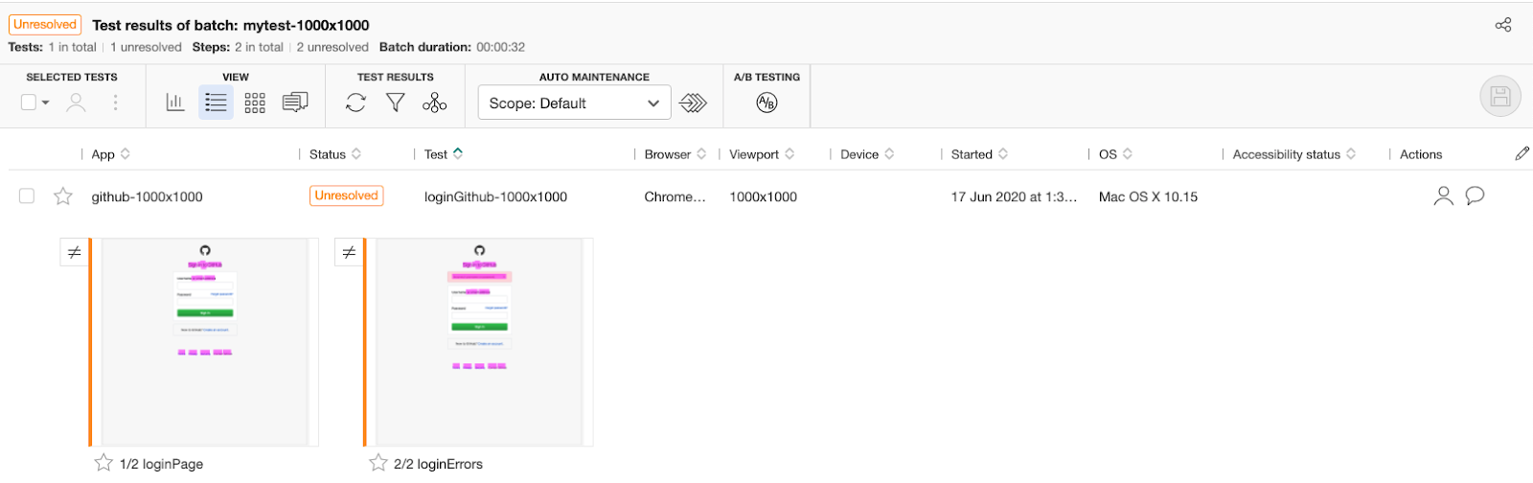The image size is (1533, 483).
Task: Click the Unresolved status badge in row
Action: pyautogui.click(x=346, y=195)
